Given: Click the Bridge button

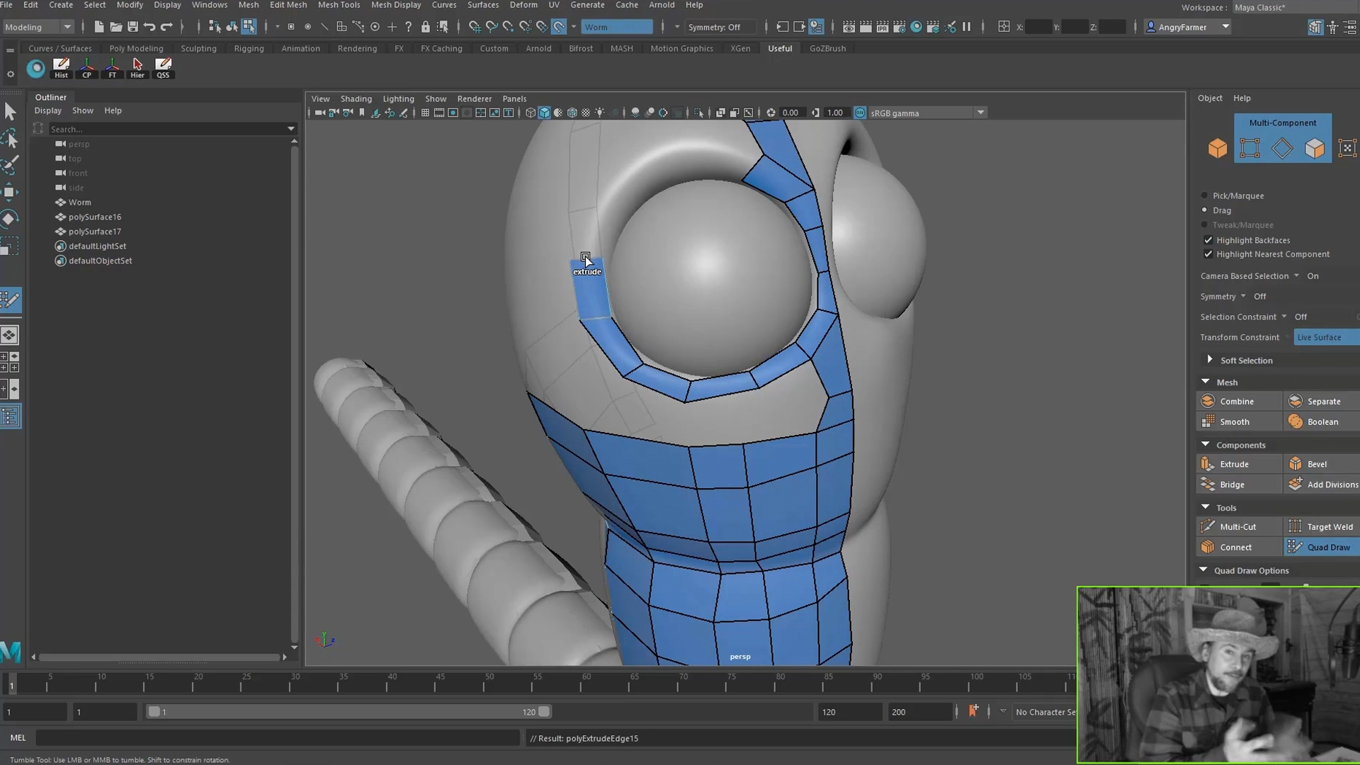Looking at the screenshot, I should click(x=1232, y=484).
